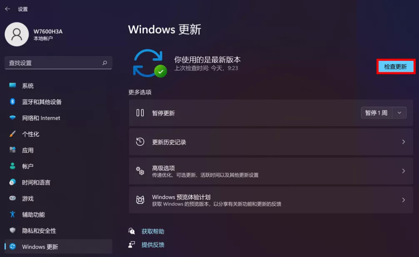Open Bluetooth settings via its icon
This screenshot has height=257, width=419.
[13, 101]
